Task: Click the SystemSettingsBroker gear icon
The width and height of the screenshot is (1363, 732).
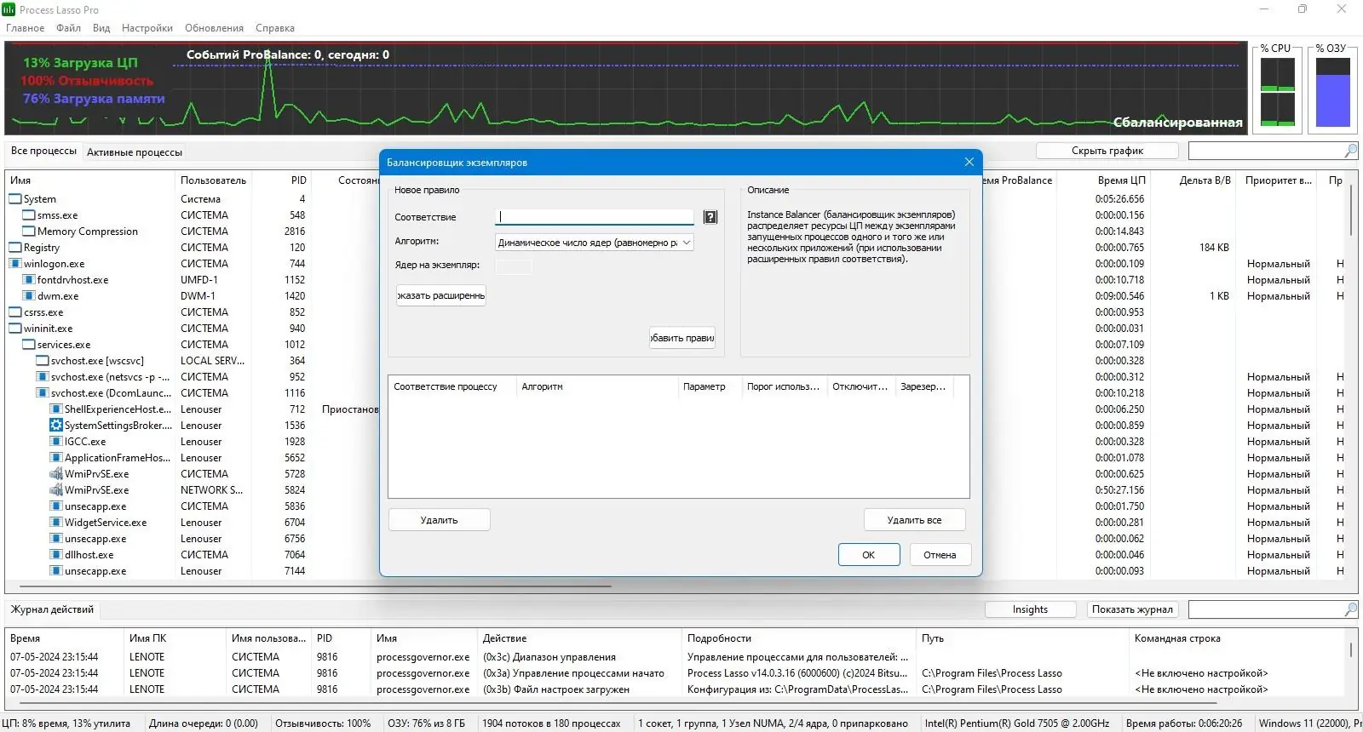Action: (x=56, y=426)
